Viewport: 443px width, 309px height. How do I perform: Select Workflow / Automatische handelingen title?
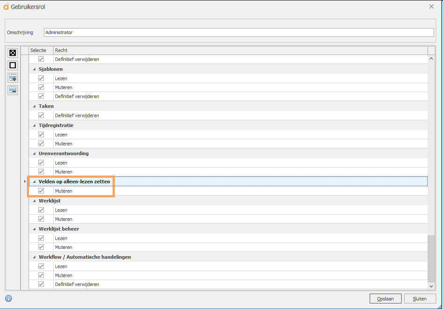point(85,257)
